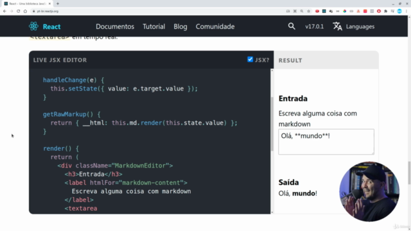Screen dimensions: 411x231
Task: Click the code editor vertical scrollbar thumb
Action: coord(272,124)
